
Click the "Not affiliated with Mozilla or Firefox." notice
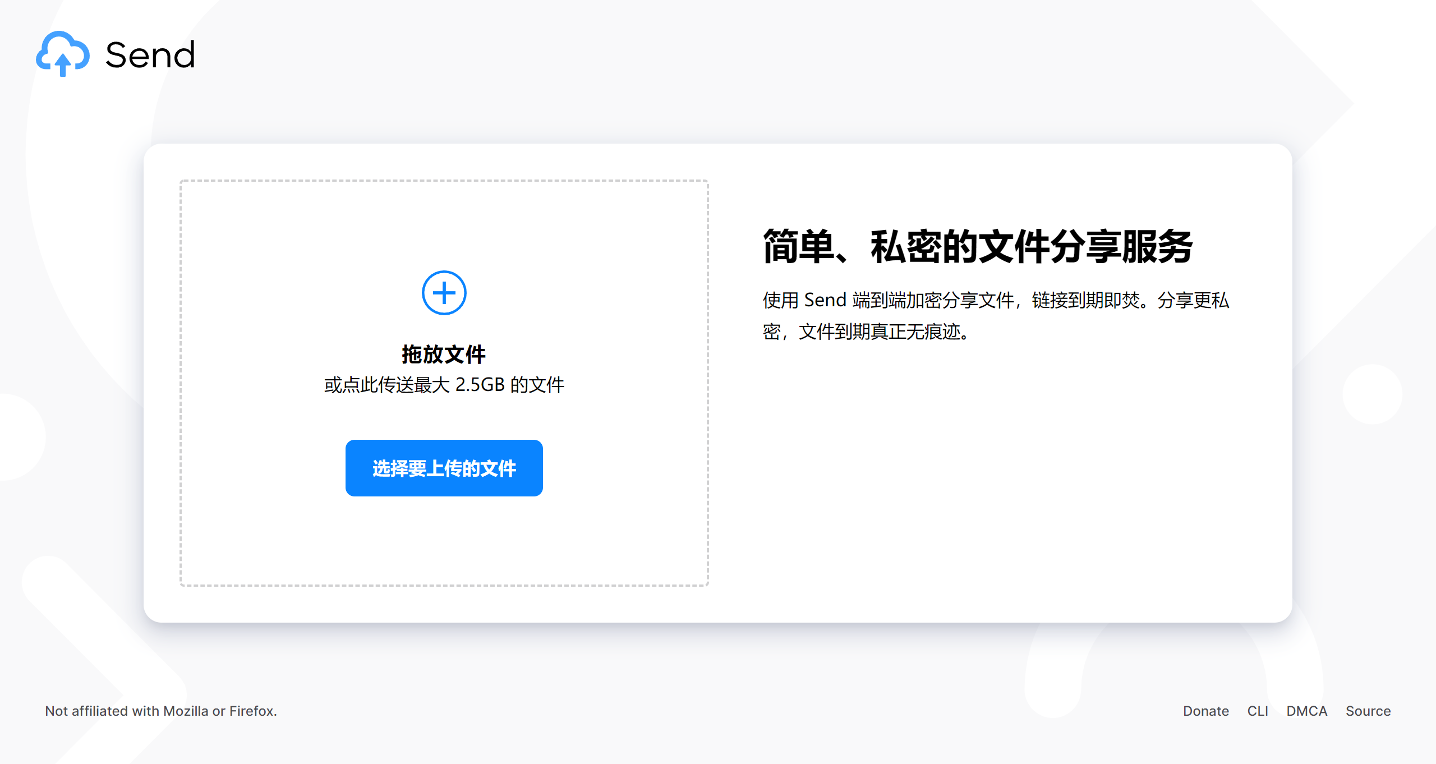coord(160,711)
